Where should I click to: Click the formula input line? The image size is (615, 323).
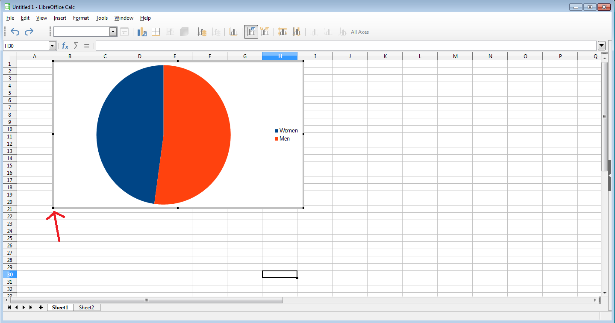coord(346,46)
